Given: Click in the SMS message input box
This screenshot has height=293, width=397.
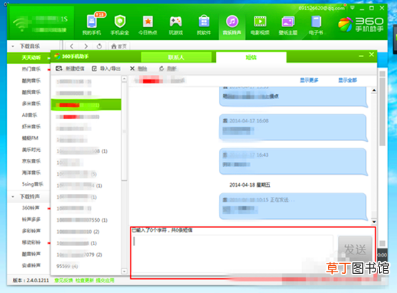Looking at the screenshot, I should pyautogui.click(x=232, y=254).
